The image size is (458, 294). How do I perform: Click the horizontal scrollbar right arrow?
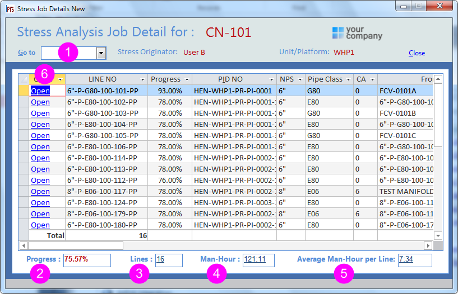point(428,246)
